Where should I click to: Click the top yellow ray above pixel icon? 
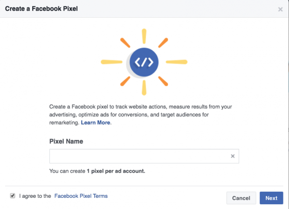coord(144,36)
